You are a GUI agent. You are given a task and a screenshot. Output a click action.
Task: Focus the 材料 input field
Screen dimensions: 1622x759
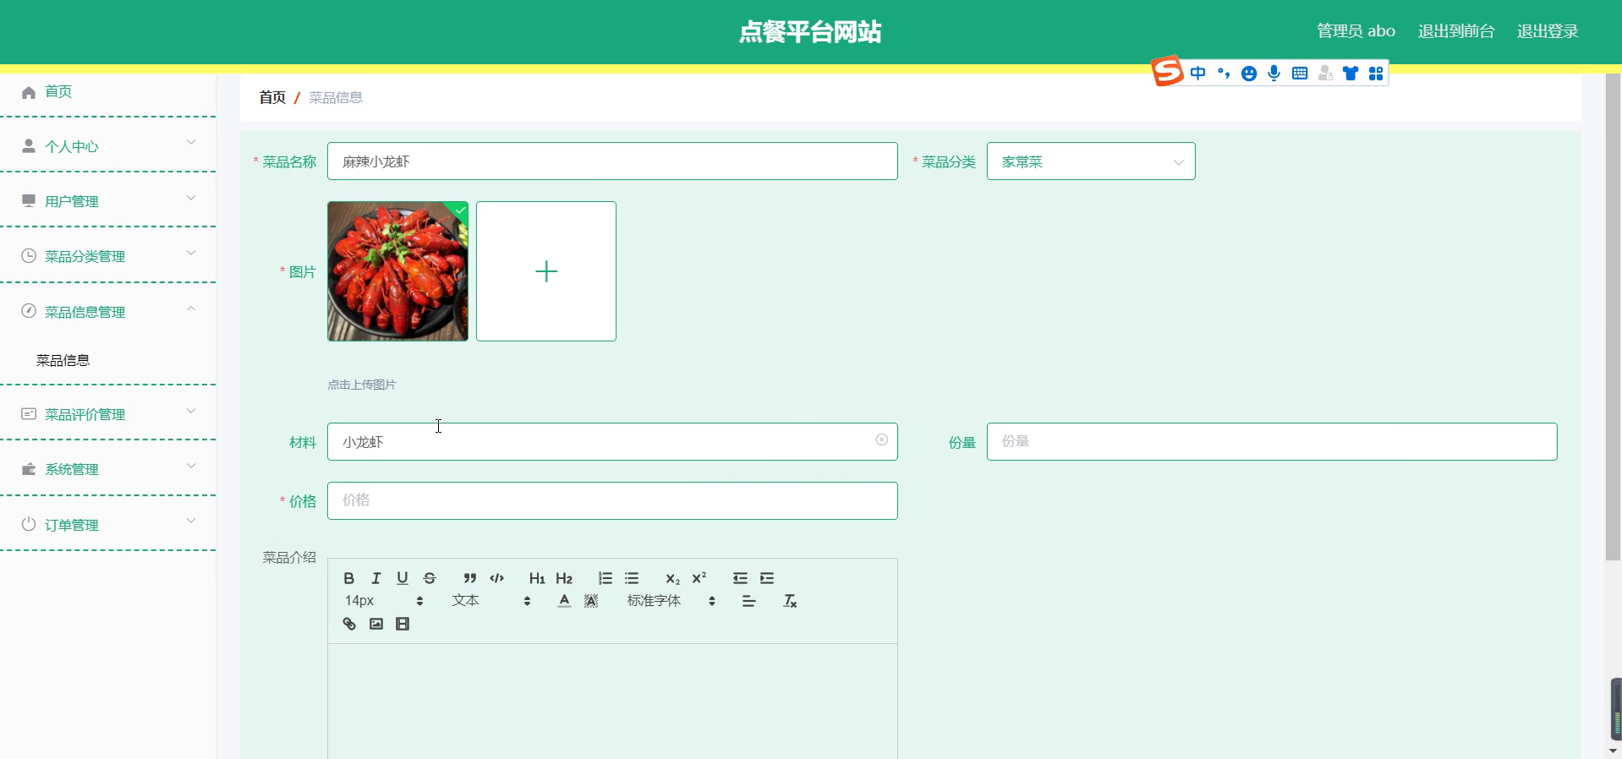point(612,442)
